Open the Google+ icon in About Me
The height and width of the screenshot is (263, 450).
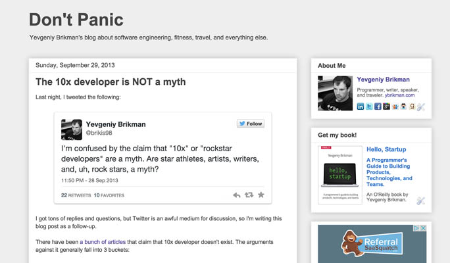click(386, 107)
